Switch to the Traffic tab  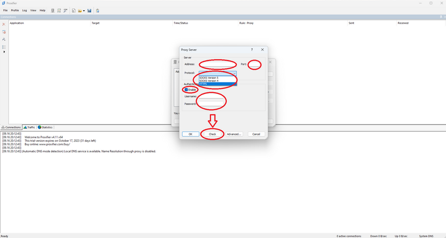click(29, 127)
